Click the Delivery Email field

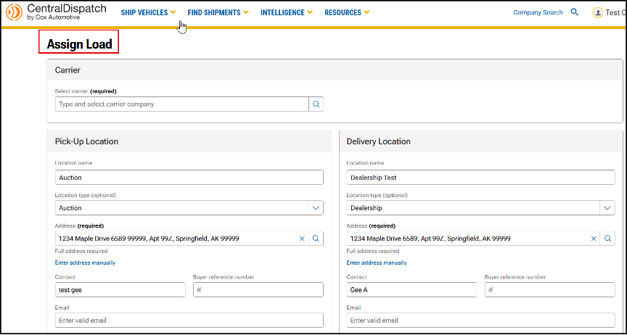point(480,320)
